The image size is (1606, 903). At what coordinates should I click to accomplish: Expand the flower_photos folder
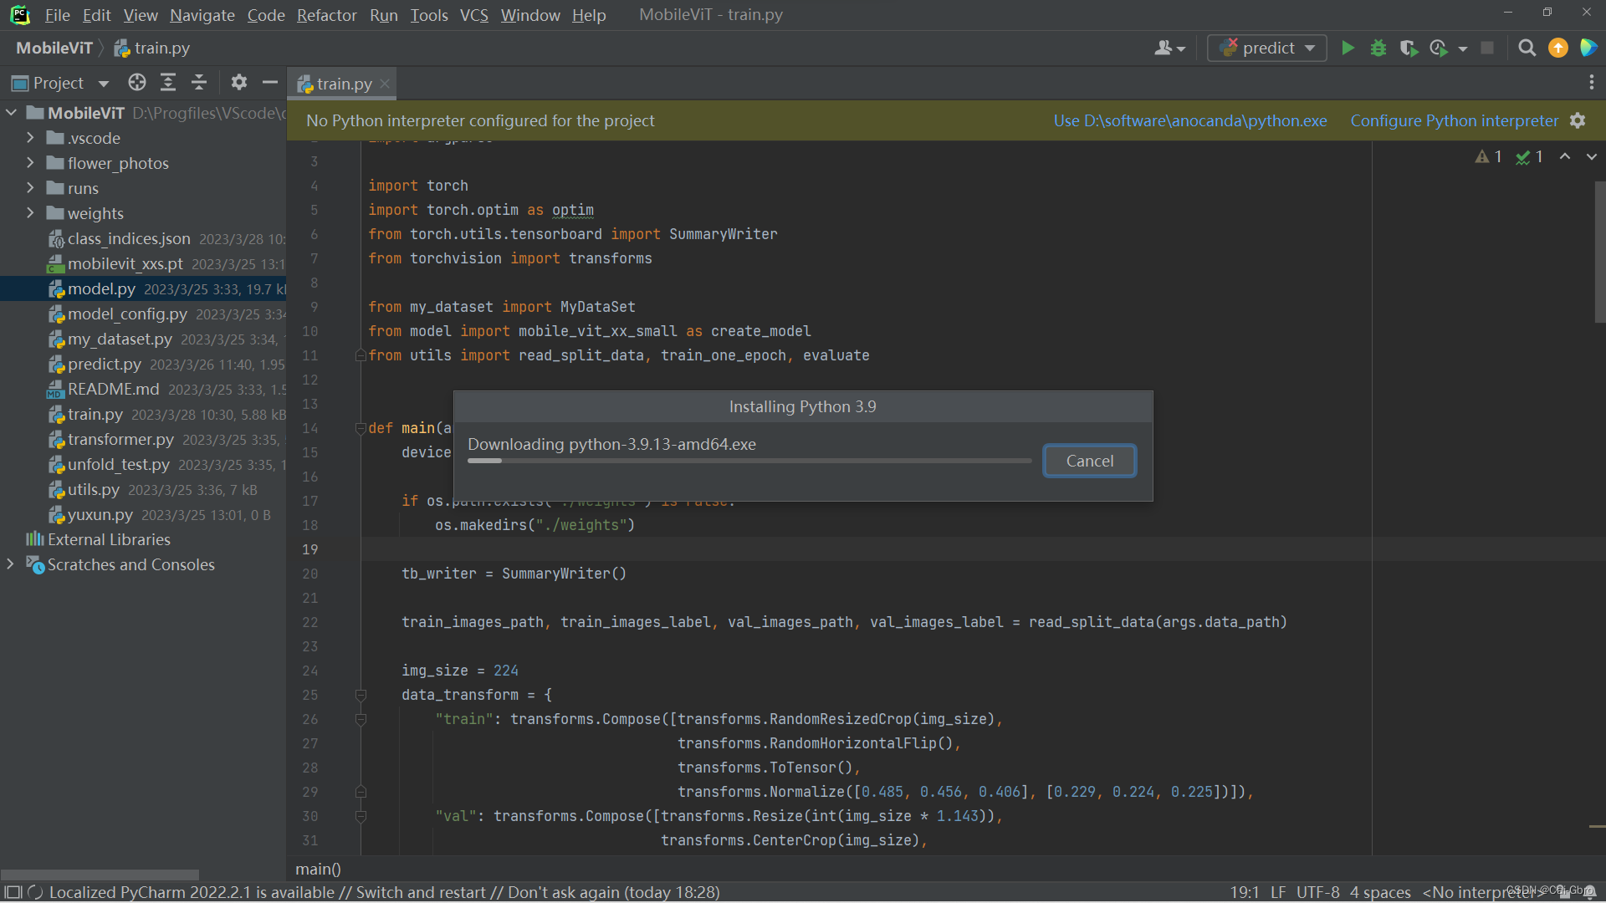[30, 163]
